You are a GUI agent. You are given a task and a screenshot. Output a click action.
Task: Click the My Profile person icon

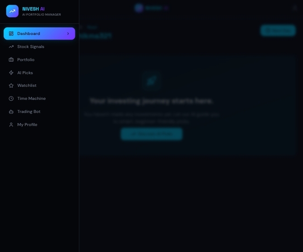pyautogui.click(x=11, y=124)
